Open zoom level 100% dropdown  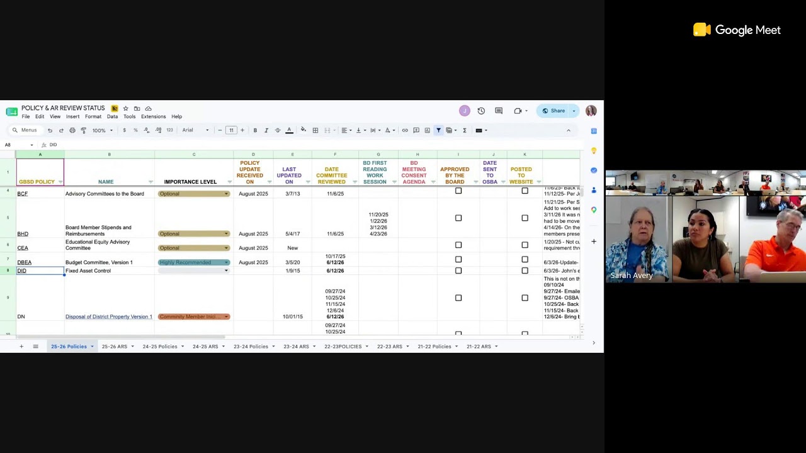pos(103,130)
